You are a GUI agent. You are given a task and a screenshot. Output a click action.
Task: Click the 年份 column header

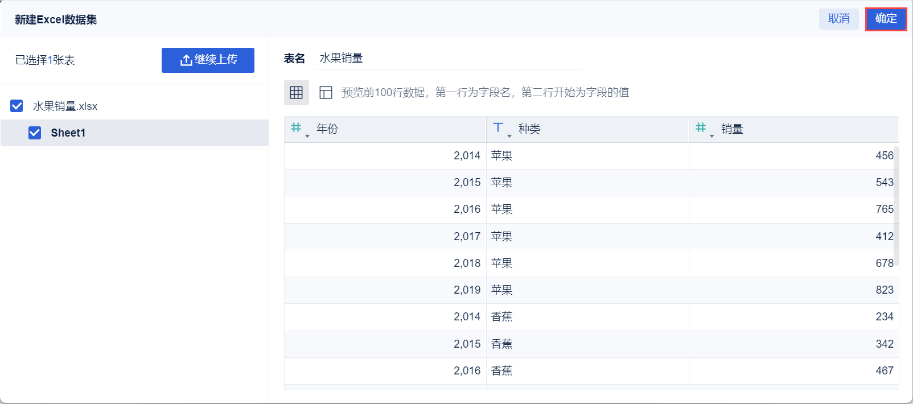tap(327, 129)
